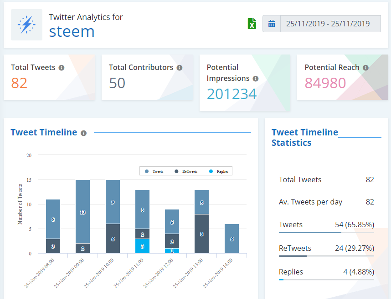391x299 pixels.
Task: Click the lightning bolt analytics logo
Action: click(x=26, y=25)
